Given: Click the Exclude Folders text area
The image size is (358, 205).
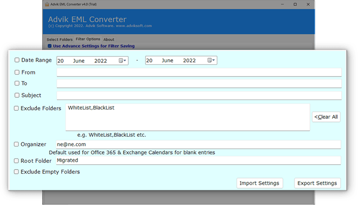Looking at the screenshot, I should [188, 118].
